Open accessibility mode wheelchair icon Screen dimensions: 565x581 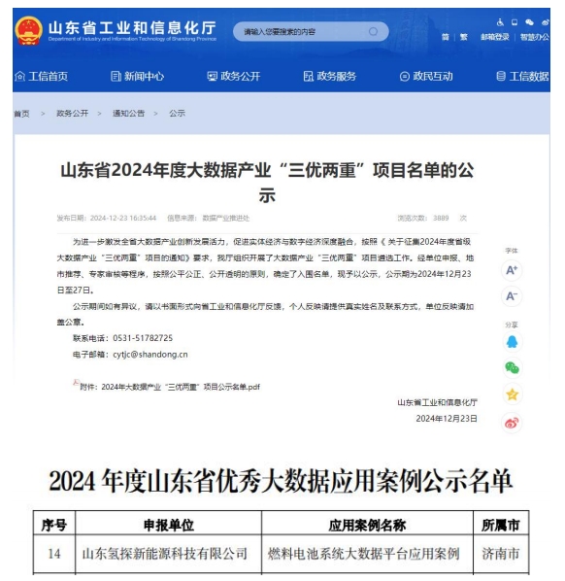point(500,22)
